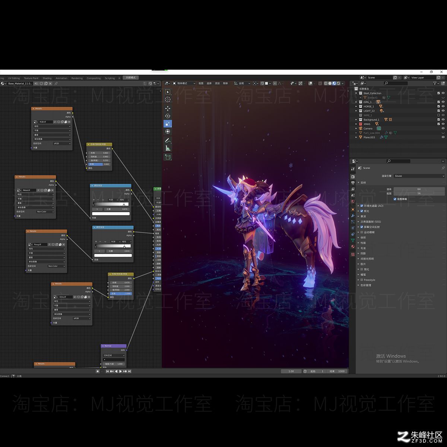Expand the 色彩管理 color management panel

[x=359, y=285]
